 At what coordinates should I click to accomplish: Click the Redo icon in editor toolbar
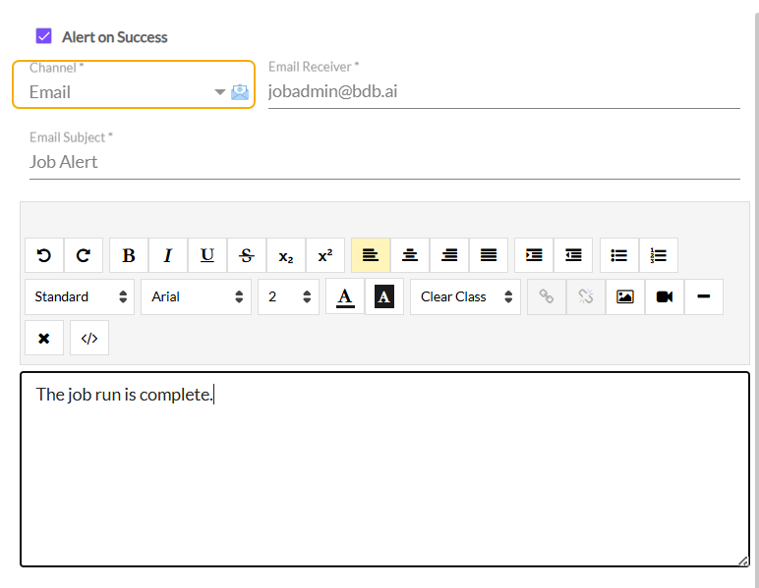click(x=84, y=255)
